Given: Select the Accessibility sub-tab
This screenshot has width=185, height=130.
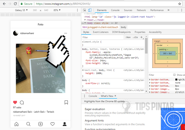Looking at the screenshot, I should click(x=155, y=32).
